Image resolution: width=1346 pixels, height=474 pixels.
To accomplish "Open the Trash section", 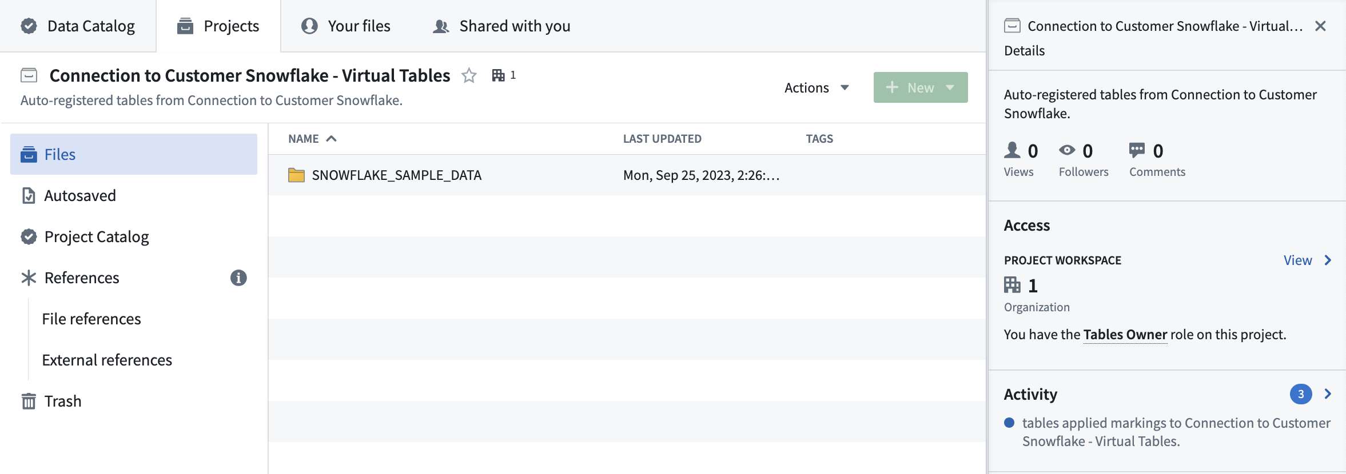I will tap(134, 401).
